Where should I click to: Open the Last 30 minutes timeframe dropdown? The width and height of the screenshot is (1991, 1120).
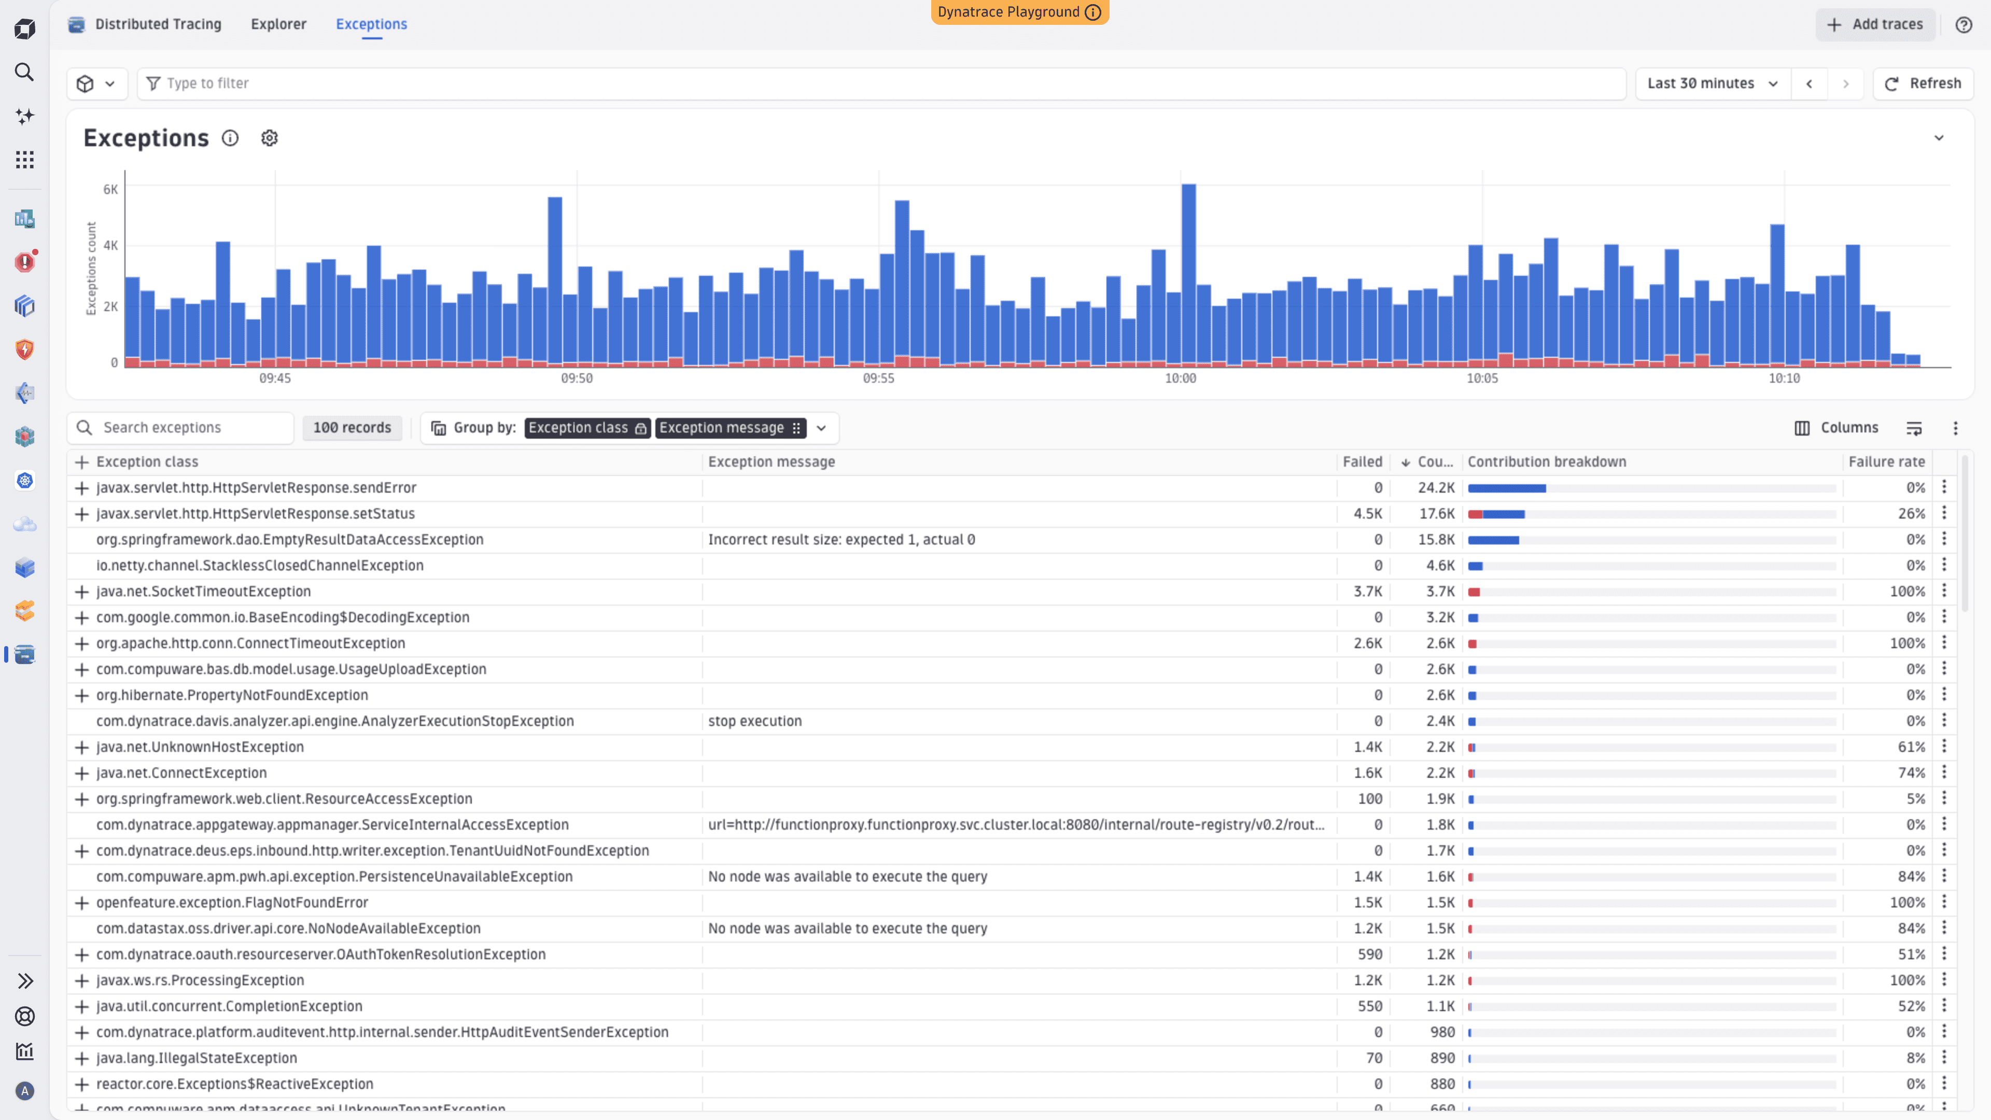[1713, 83]
